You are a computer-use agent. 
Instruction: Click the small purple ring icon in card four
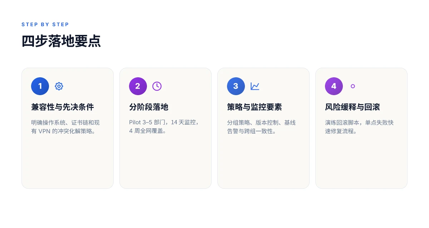tap(353, 86)
